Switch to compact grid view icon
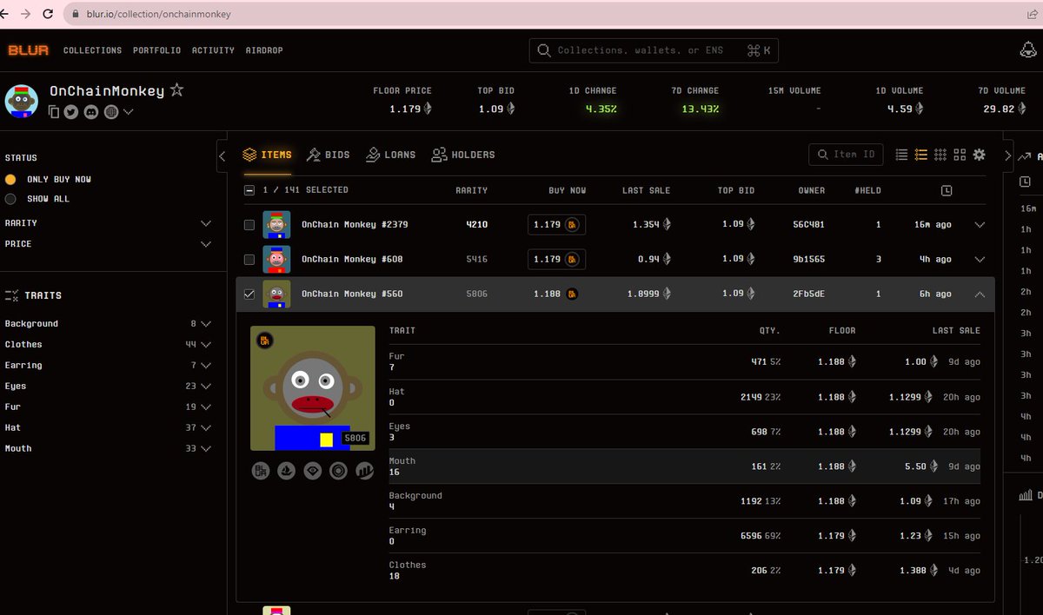 click(940, 155)
